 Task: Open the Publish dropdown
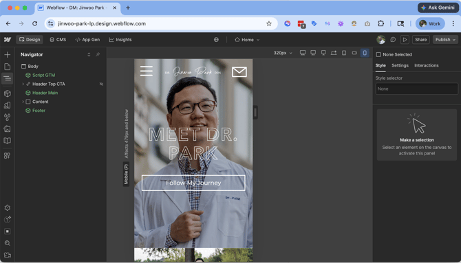[x=445, y=40]
